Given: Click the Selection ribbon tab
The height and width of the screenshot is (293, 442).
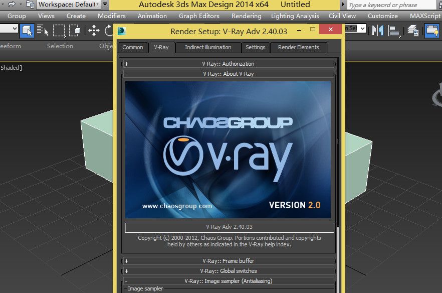Looking at the screenshot, I should pos(60,46).
